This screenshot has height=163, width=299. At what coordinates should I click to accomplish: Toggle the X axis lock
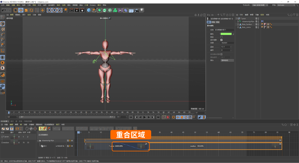point(49,10)
